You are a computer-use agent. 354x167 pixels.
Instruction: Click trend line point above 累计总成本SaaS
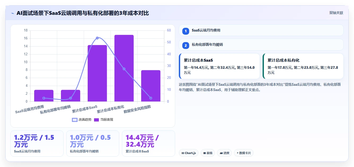[x=97, y=38]
